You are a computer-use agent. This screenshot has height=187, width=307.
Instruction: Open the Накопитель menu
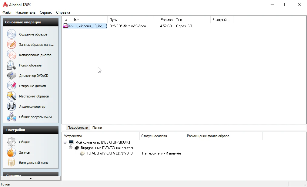[x=25, y=12]
